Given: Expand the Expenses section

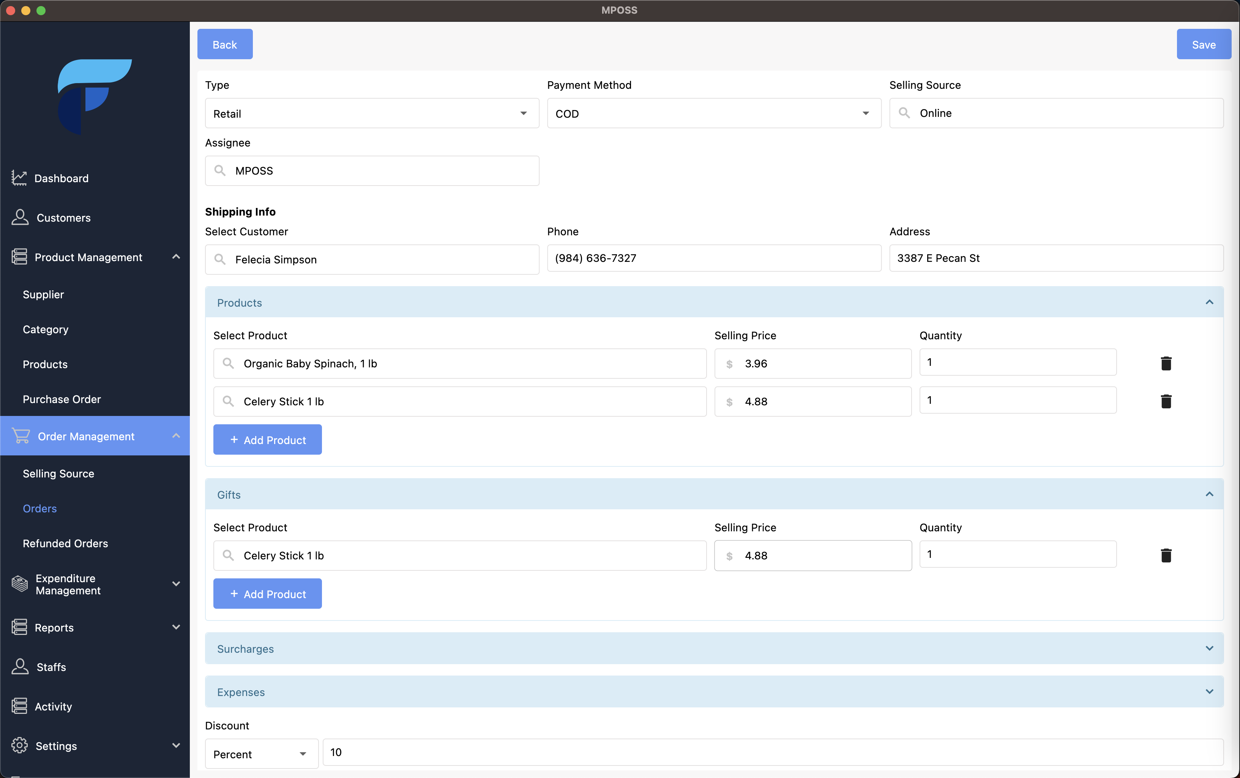Looking at the screenshot, I should tap(713, 691).
